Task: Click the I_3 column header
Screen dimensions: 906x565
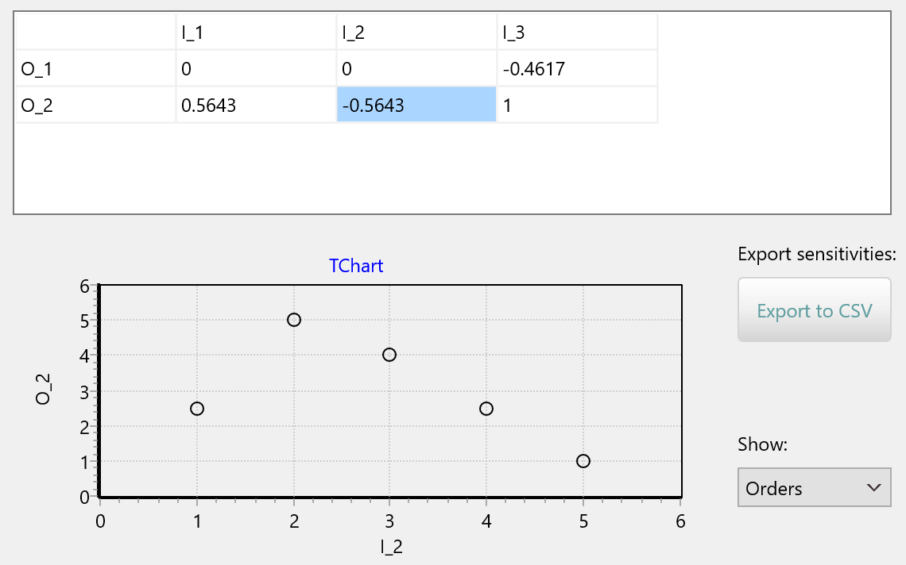Action: (577, 33)
